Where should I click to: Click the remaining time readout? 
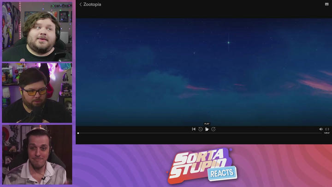point(327,133)
